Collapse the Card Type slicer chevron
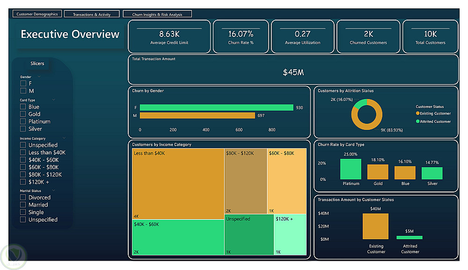This screenshot has width=468, height=270. (54, 100)
